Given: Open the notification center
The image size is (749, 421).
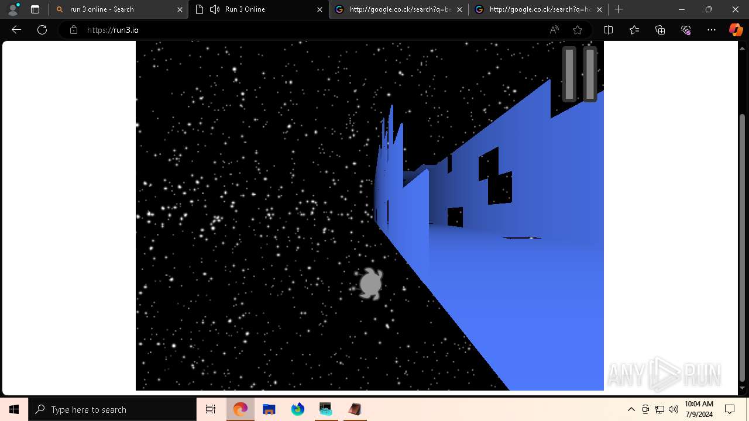Looking at the screenshot, I should [x=730, y=409].
